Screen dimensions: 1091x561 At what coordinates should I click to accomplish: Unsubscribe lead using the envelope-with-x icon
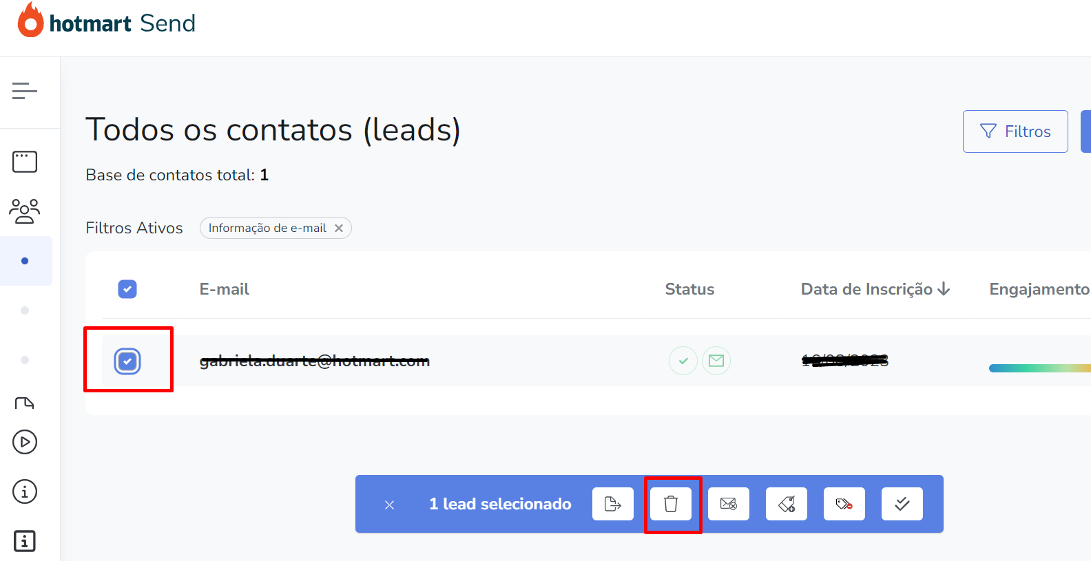tap(728, 504)
